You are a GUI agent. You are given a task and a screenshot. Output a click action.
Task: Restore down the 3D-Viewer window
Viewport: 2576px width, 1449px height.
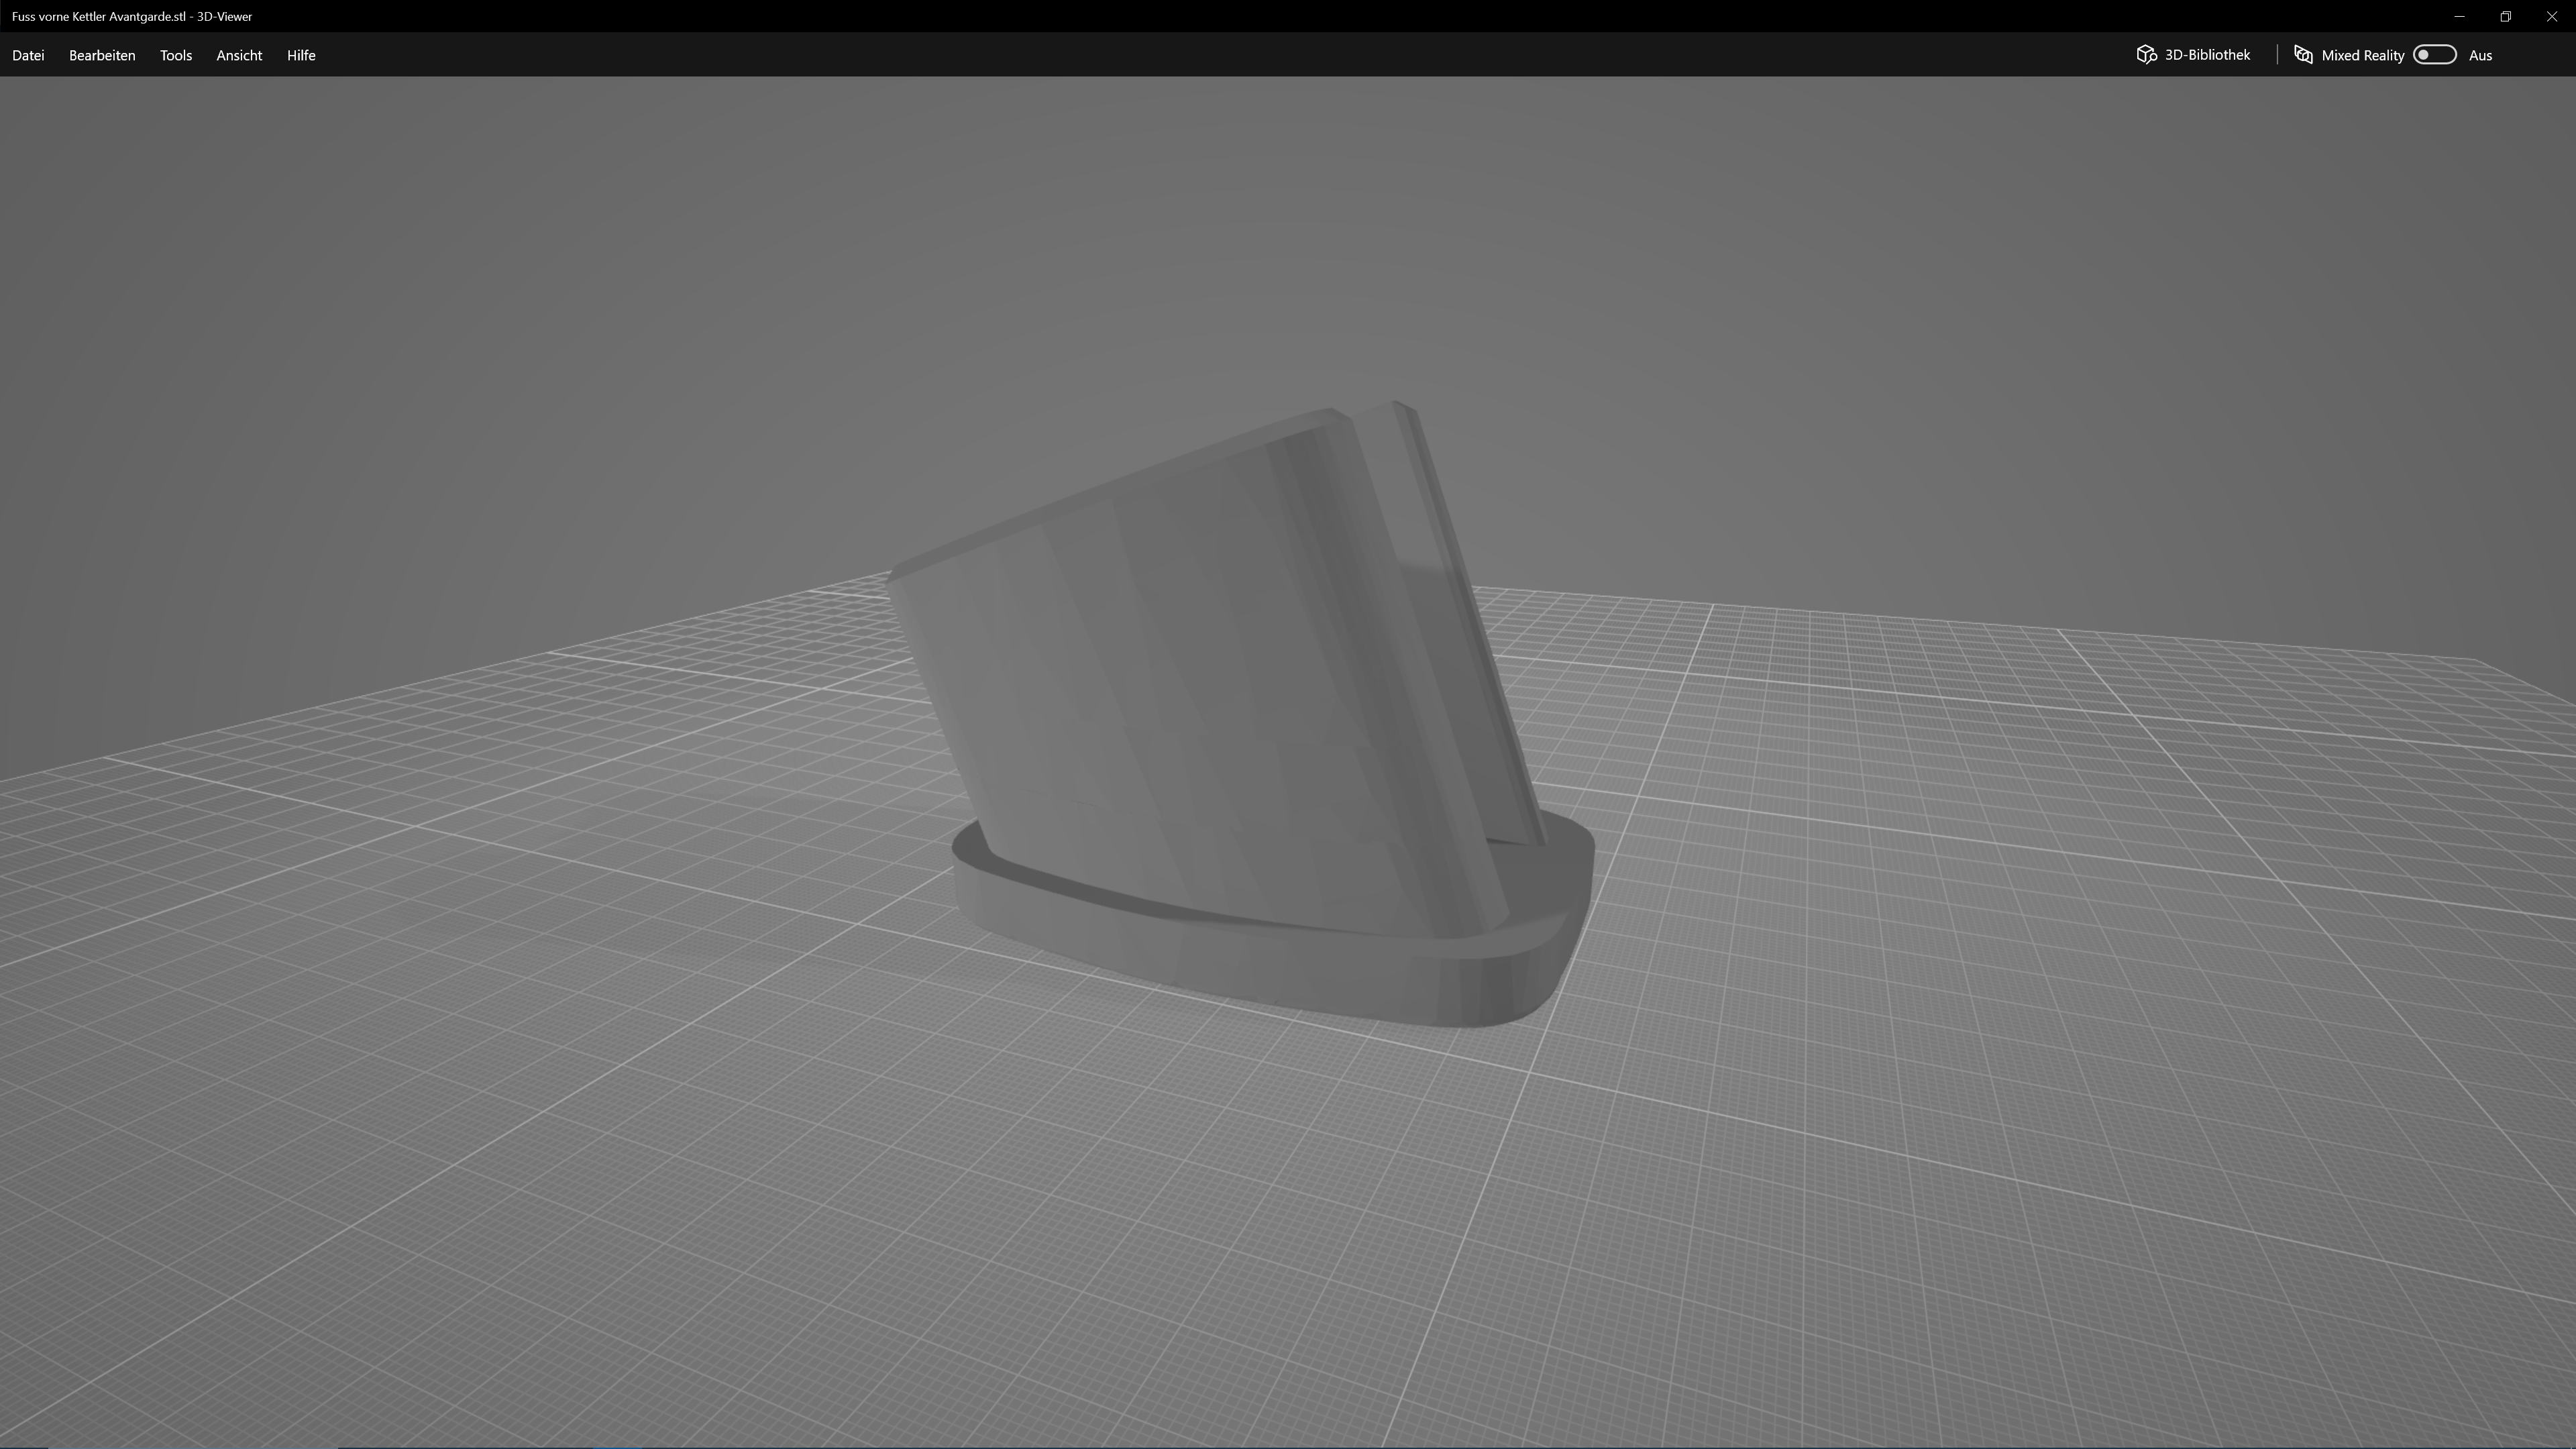(2505, 16)
